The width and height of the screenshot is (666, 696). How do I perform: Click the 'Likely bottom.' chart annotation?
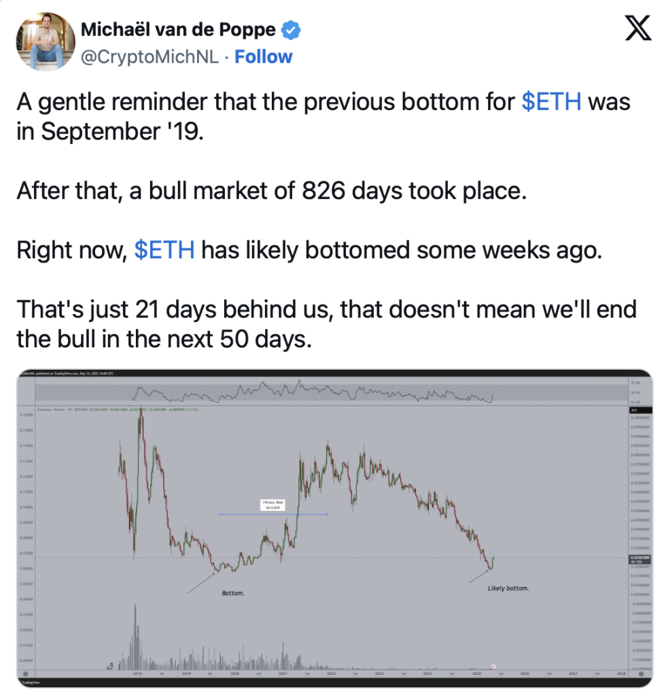pyautogui.click(x=508, y=588)
